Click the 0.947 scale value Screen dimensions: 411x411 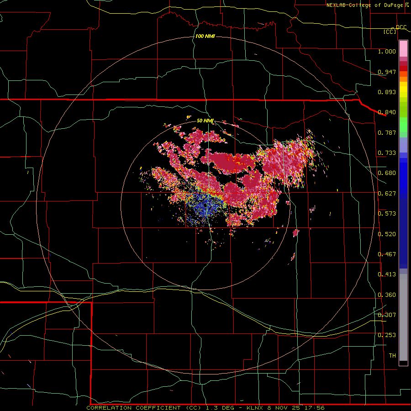click(387, 72)
